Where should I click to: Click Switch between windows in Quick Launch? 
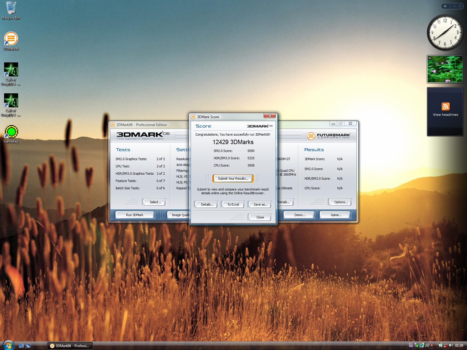[28, 346]
